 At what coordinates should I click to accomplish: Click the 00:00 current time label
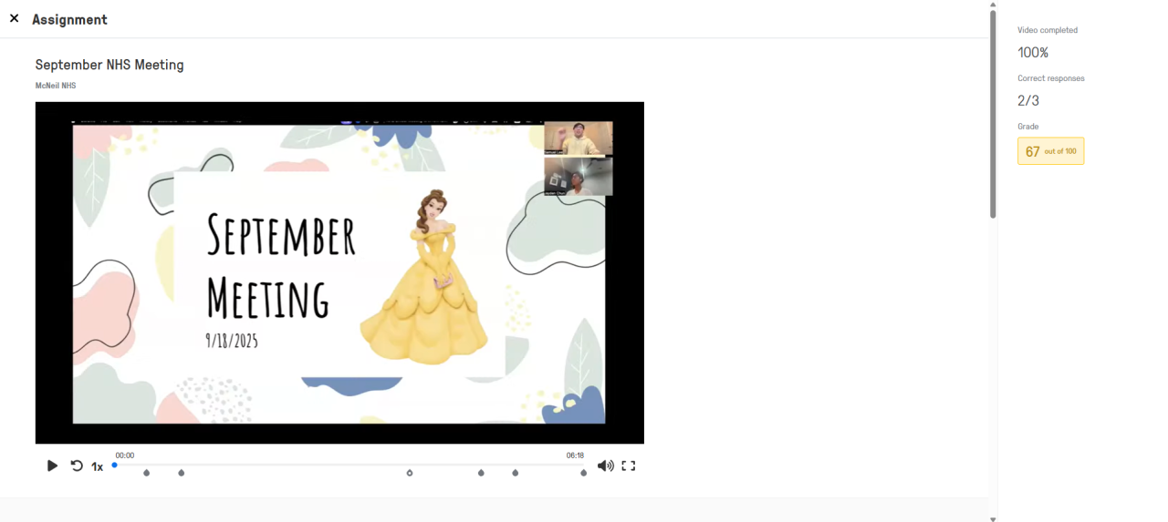(125, 455)
